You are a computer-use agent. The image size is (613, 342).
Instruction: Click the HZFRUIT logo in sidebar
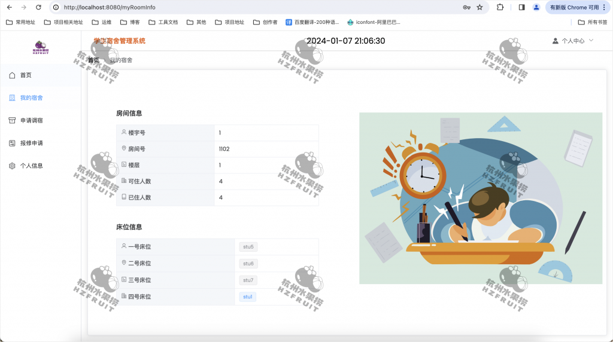pyautogui.click(x=40, y=47)
